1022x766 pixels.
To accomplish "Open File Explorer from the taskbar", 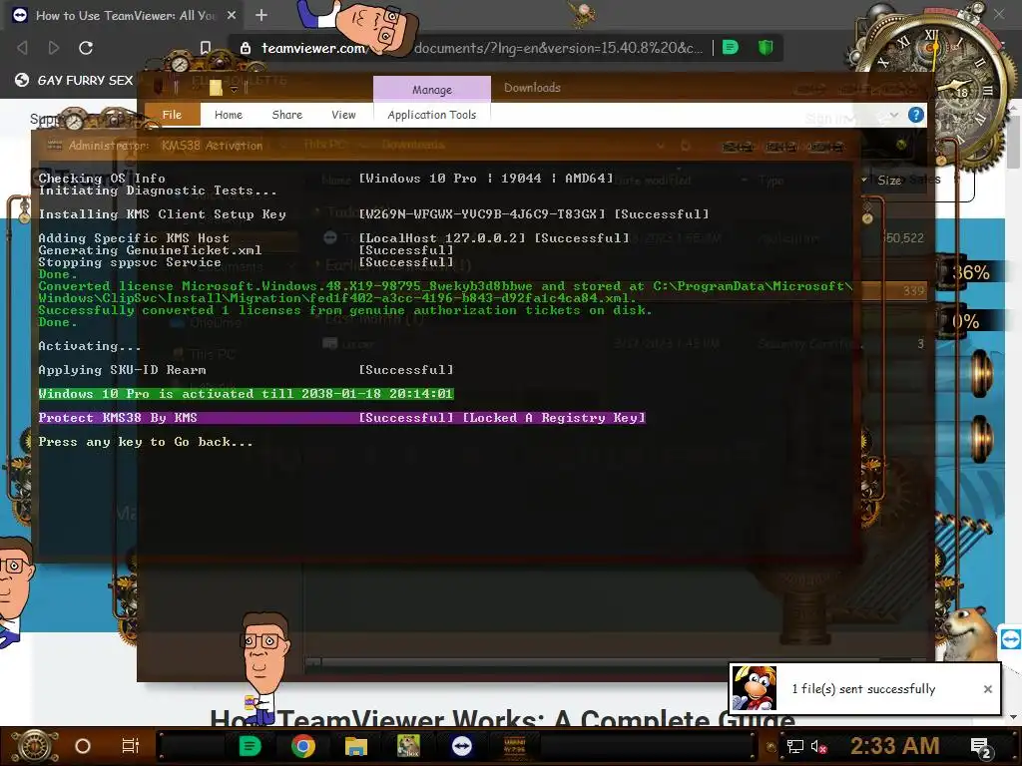I will tap(356, 746).
